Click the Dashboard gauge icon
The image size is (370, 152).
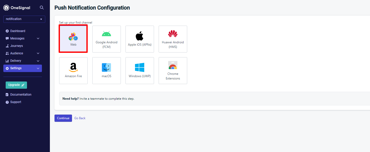click(7, 31)
